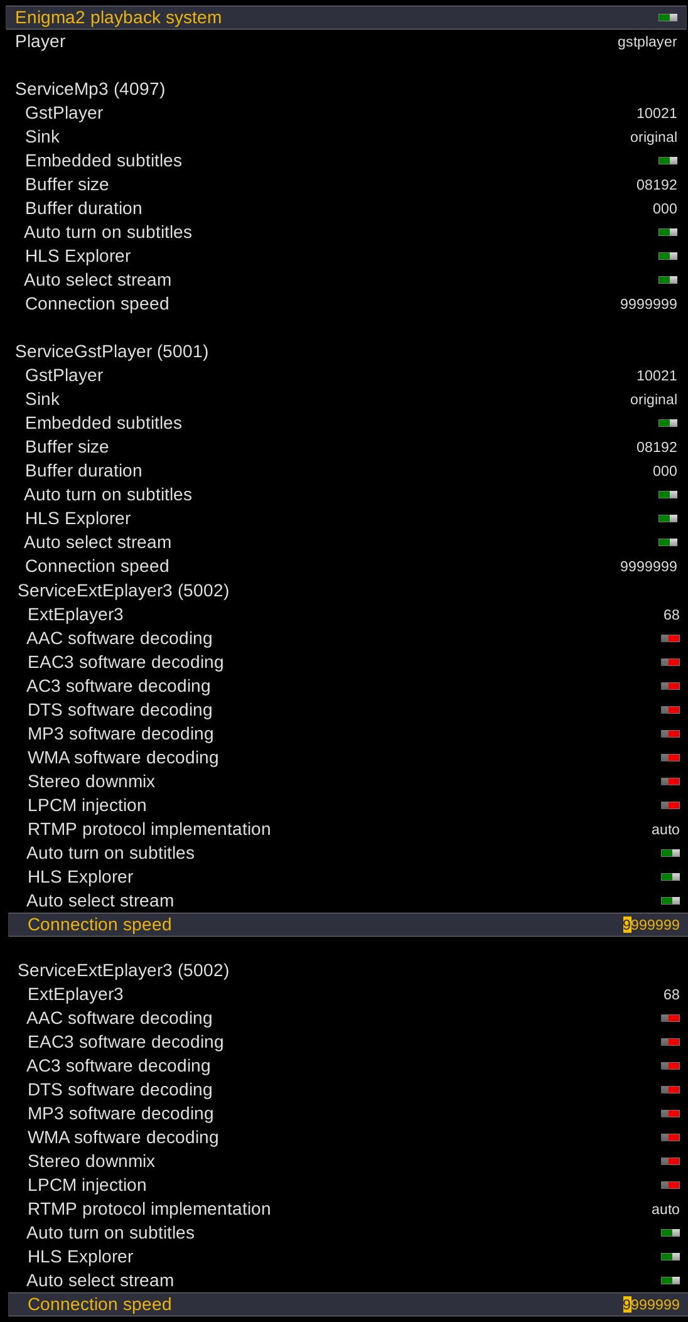The image size is (688, 1322).
Task: Select GstPlayer 10021 row under ServiceGstPlayer (5001)
Action: point(656,376)
